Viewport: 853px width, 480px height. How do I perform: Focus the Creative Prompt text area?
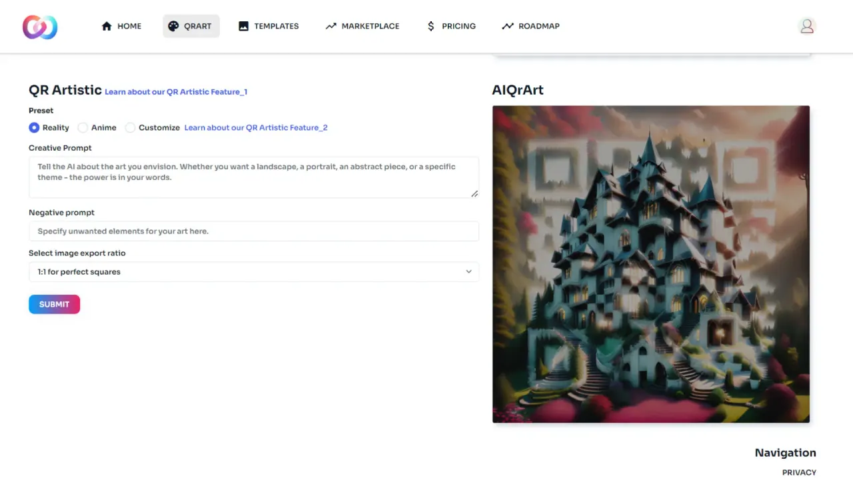(254, 177)
